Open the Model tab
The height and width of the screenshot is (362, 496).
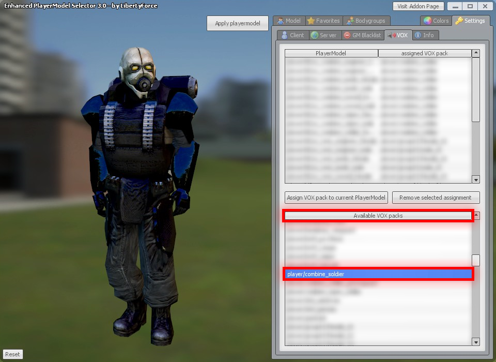click(x=289, y=21)
